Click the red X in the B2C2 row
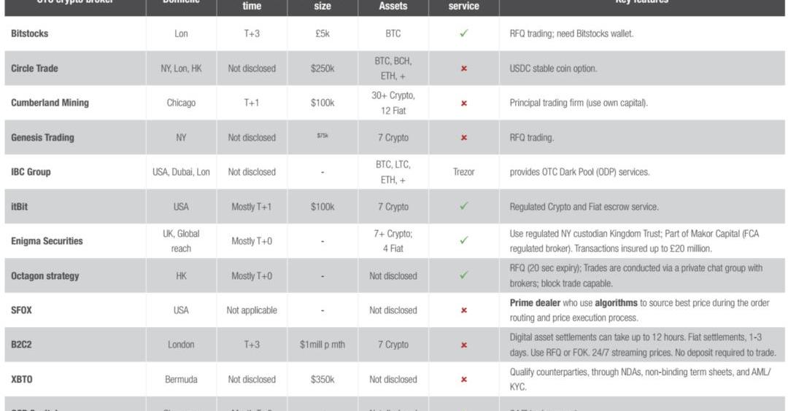788x411 pixels. (464, 345)
